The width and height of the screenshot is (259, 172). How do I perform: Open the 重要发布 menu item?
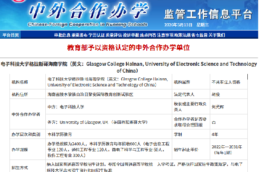pyautogui.click(x=79, y=35)
